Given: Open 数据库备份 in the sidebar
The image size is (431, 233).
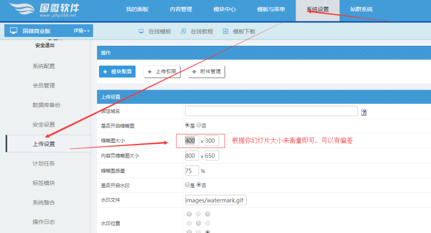Looking at the screenshot, I should pyautogui.click(x=46, y=105).
